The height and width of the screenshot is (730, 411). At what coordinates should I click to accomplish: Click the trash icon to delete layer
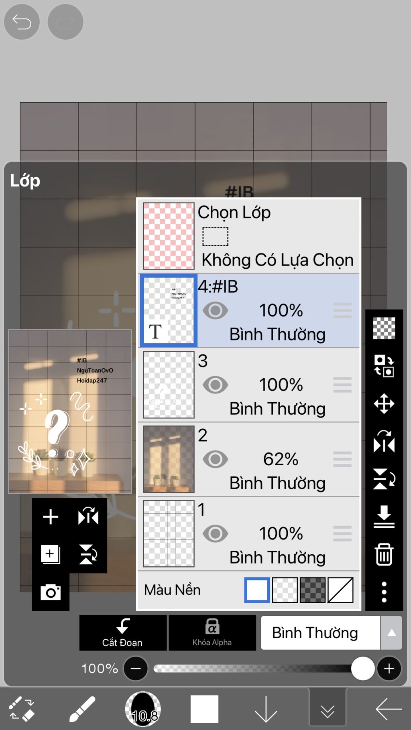coord(384,554)
